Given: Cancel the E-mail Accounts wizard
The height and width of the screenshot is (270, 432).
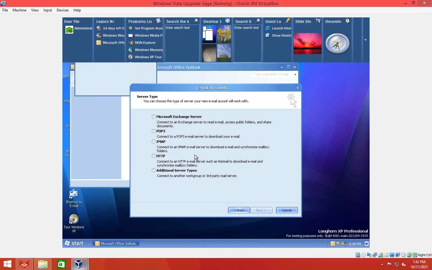Looking at the screenshot, I should (x=287, y=210).
